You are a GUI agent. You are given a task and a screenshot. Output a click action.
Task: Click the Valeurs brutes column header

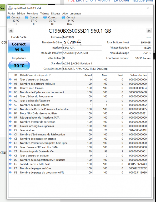(x=138, y=75)
